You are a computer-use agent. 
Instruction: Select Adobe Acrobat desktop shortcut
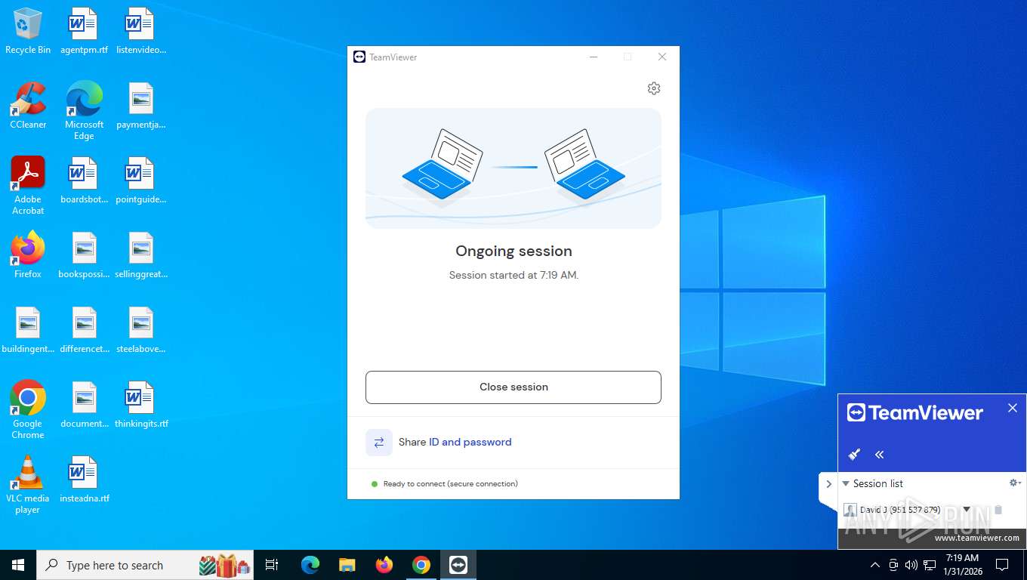(x=28, y=186)
